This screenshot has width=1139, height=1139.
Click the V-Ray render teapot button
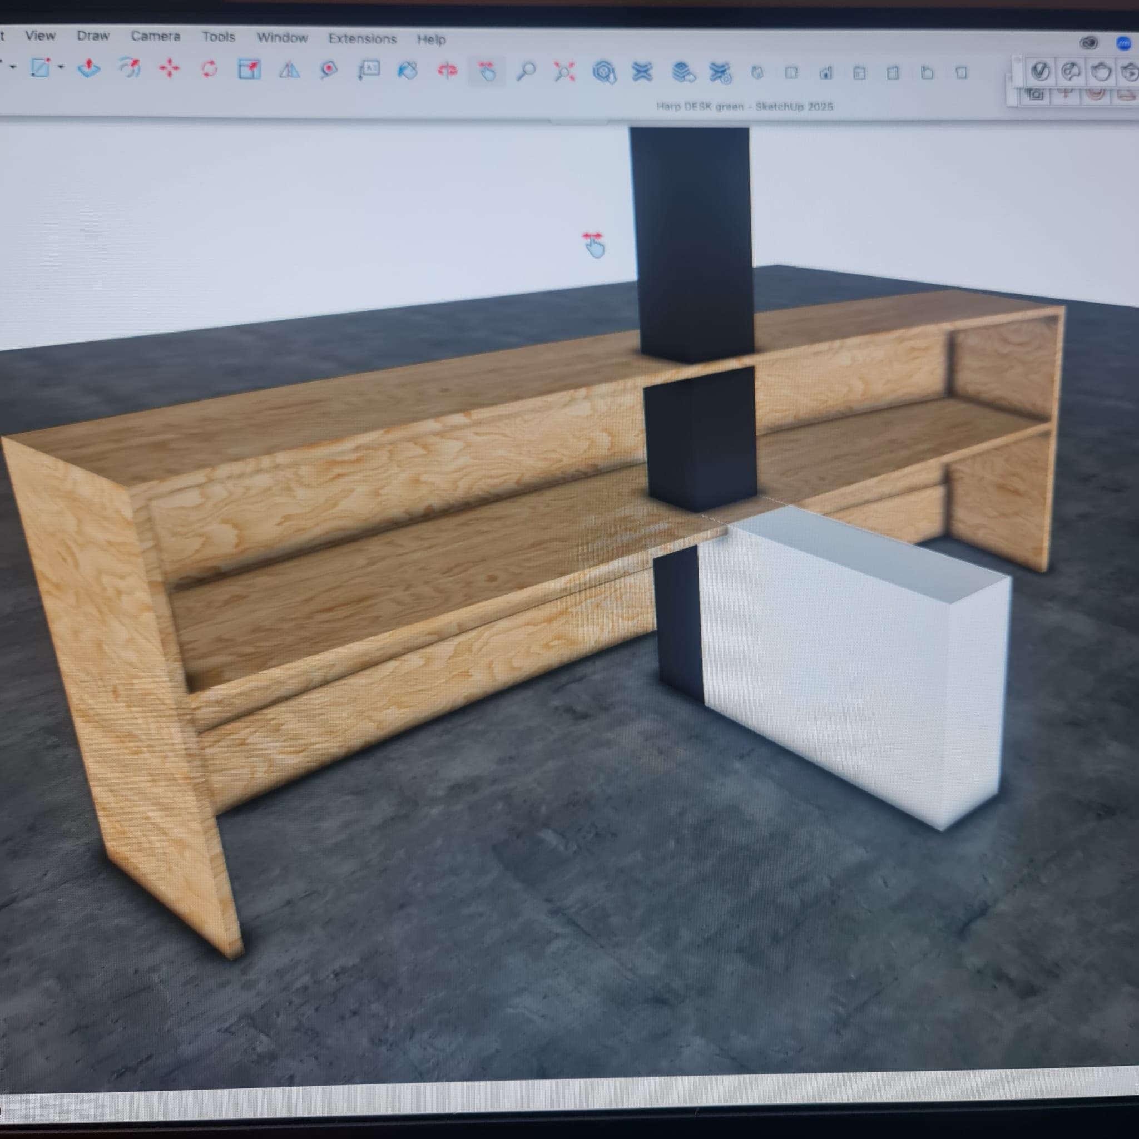[x=1101, y=72]
